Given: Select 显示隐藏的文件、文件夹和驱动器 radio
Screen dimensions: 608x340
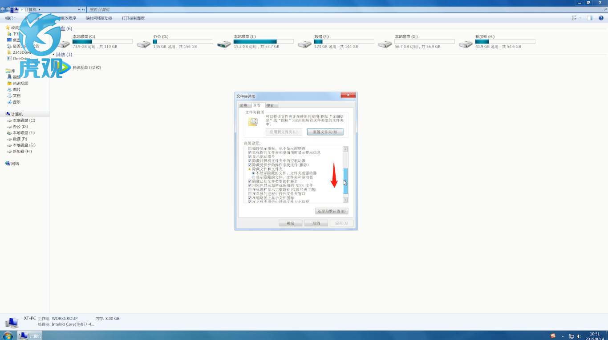Looking at the screenshot, I should click(x=253, y=177).
